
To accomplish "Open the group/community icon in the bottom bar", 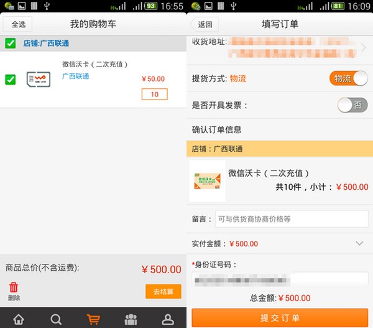I will tap(131, 319).
